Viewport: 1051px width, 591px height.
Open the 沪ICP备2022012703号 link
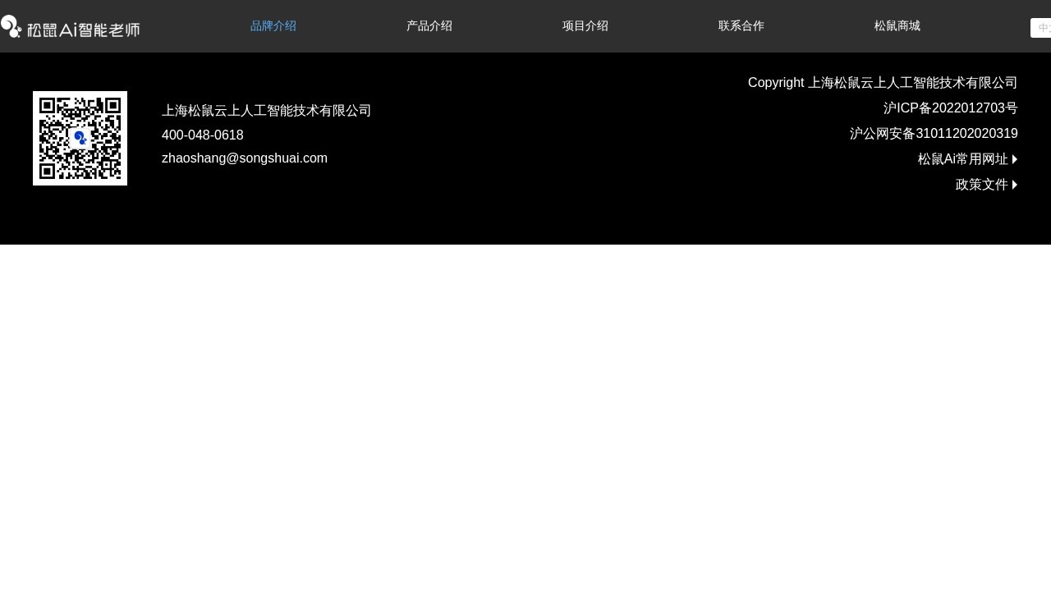pyautogui.click(x=950, y=108)
